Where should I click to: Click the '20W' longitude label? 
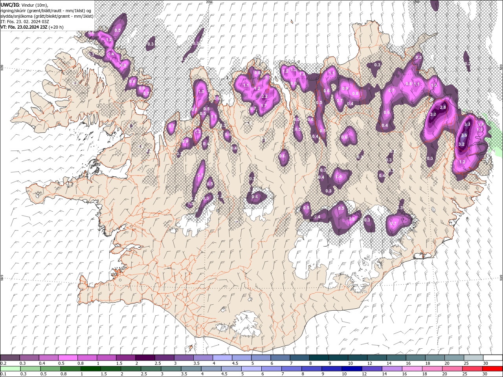pos(209,2)
